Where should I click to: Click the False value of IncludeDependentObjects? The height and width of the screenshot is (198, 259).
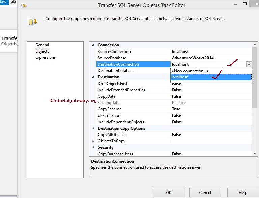pos(177,122)
